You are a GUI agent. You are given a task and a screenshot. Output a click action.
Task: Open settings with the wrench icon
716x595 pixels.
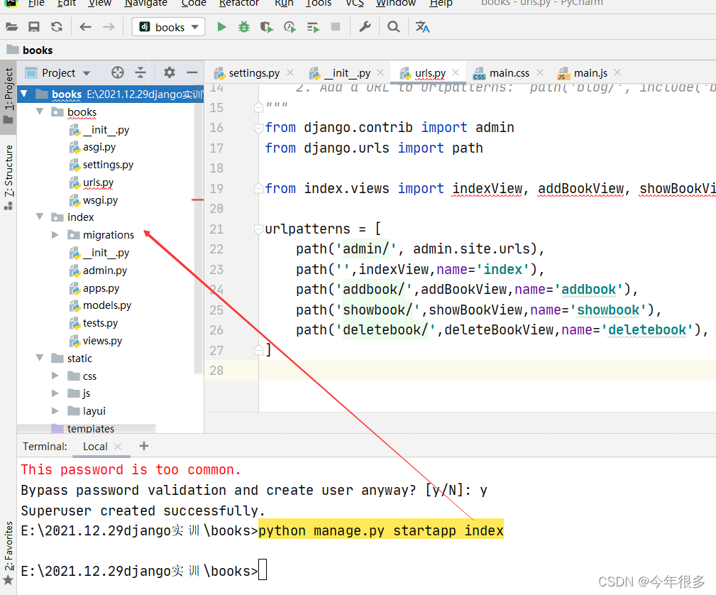[365, 27]
